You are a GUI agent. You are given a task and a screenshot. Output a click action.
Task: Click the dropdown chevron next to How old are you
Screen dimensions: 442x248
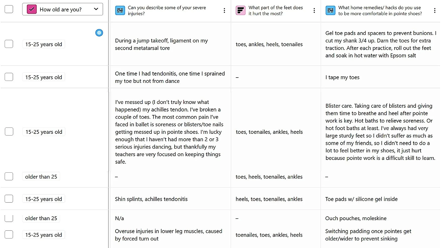click(x=96, y=9)
